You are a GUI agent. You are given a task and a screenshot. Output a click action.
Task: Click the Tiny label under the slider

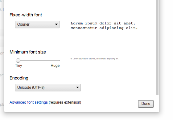[x=19, y=66]
